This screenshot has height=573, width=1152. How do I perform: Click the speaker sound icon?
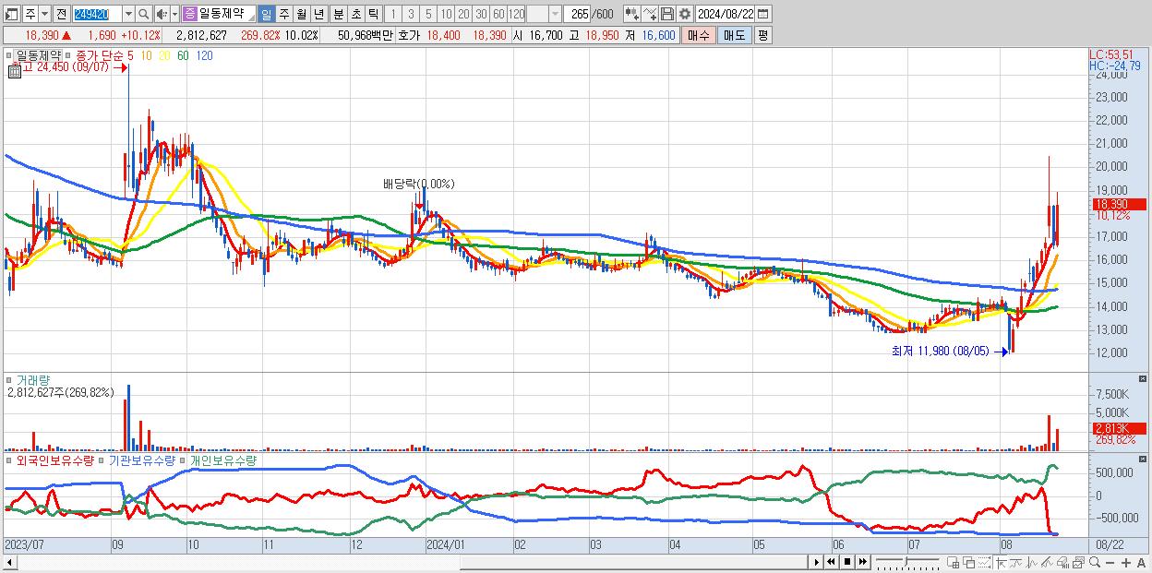162,14
